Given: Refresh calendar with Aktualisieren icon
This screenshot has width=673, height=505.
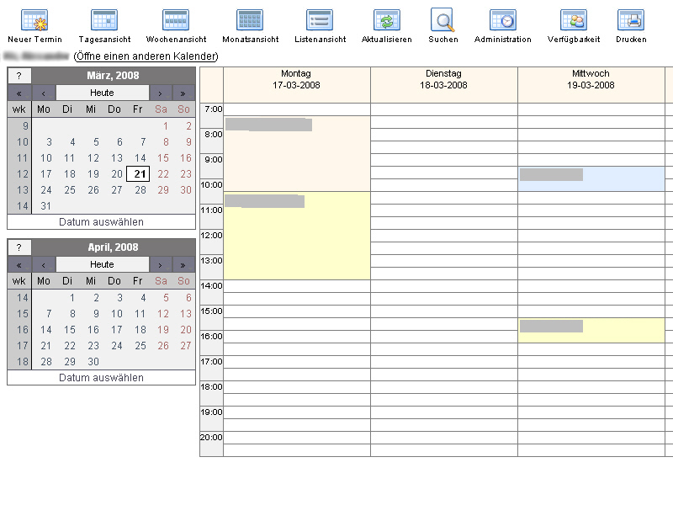Looking at the screenshot, I should [x=386, y=20].
